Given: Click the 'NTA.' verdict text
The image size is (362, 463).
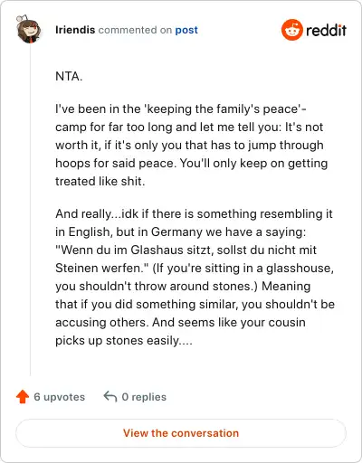Looking at the screenshot, I should [x=69, y=76].
